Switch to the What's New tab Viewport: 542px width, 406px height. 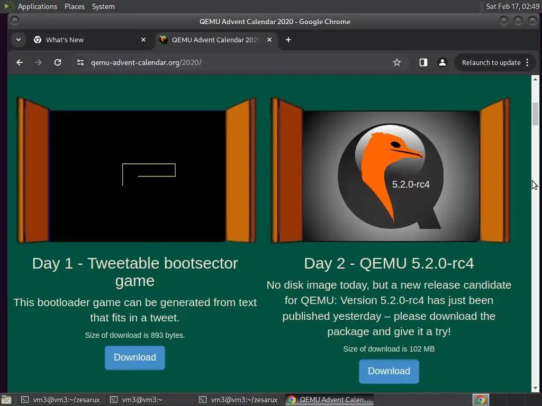coord(90,40)
